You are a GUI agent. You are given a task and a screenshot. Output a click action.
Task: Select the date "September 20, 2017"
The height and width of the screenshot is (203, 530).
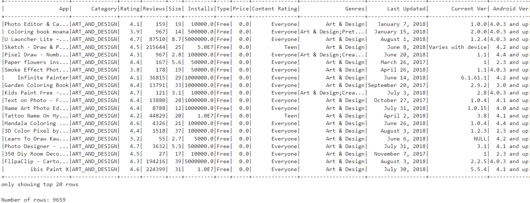tap(397, 86)
